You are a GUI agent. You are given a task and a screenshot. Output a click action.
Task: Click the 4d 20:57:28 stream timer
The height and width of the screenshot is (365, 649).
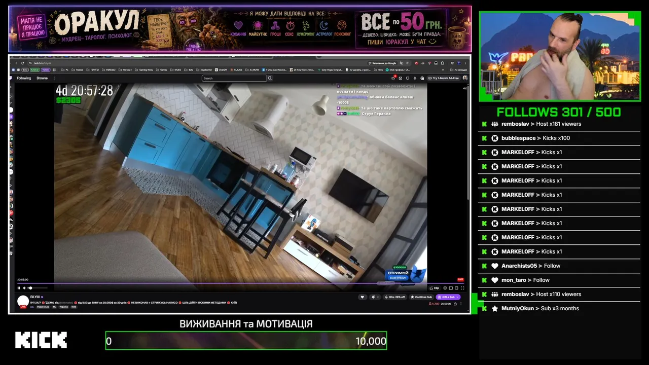(x=84, y=91)
